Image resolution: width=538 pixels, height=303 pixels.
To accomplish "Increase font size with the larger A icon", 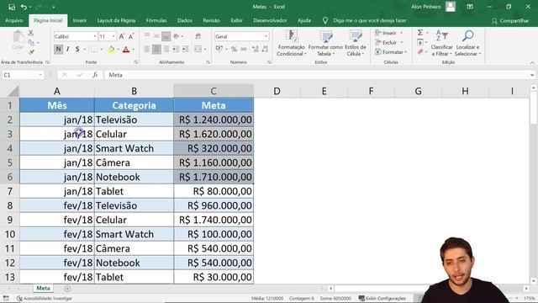I will (121, 36).
